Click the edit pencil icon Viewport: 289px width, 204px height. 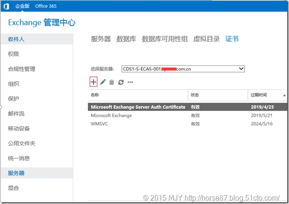pyautogui.click(x=103, y=82)
